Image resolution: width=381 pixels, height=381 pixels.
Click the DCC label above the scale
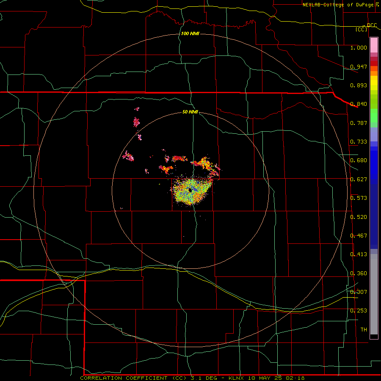click(x=372, y=25)
